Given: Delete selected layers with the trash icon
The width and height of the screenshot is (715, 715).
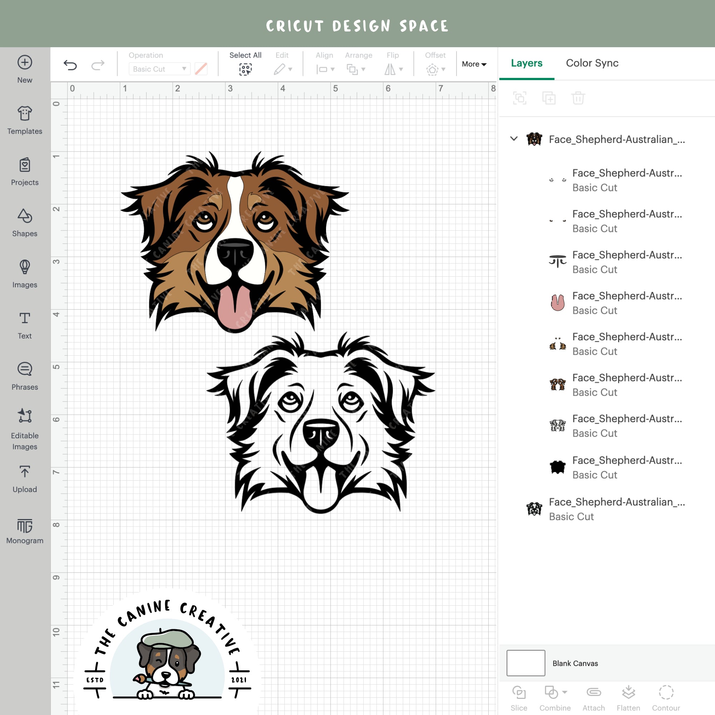Looking at the screenshot, I should 577,98.
